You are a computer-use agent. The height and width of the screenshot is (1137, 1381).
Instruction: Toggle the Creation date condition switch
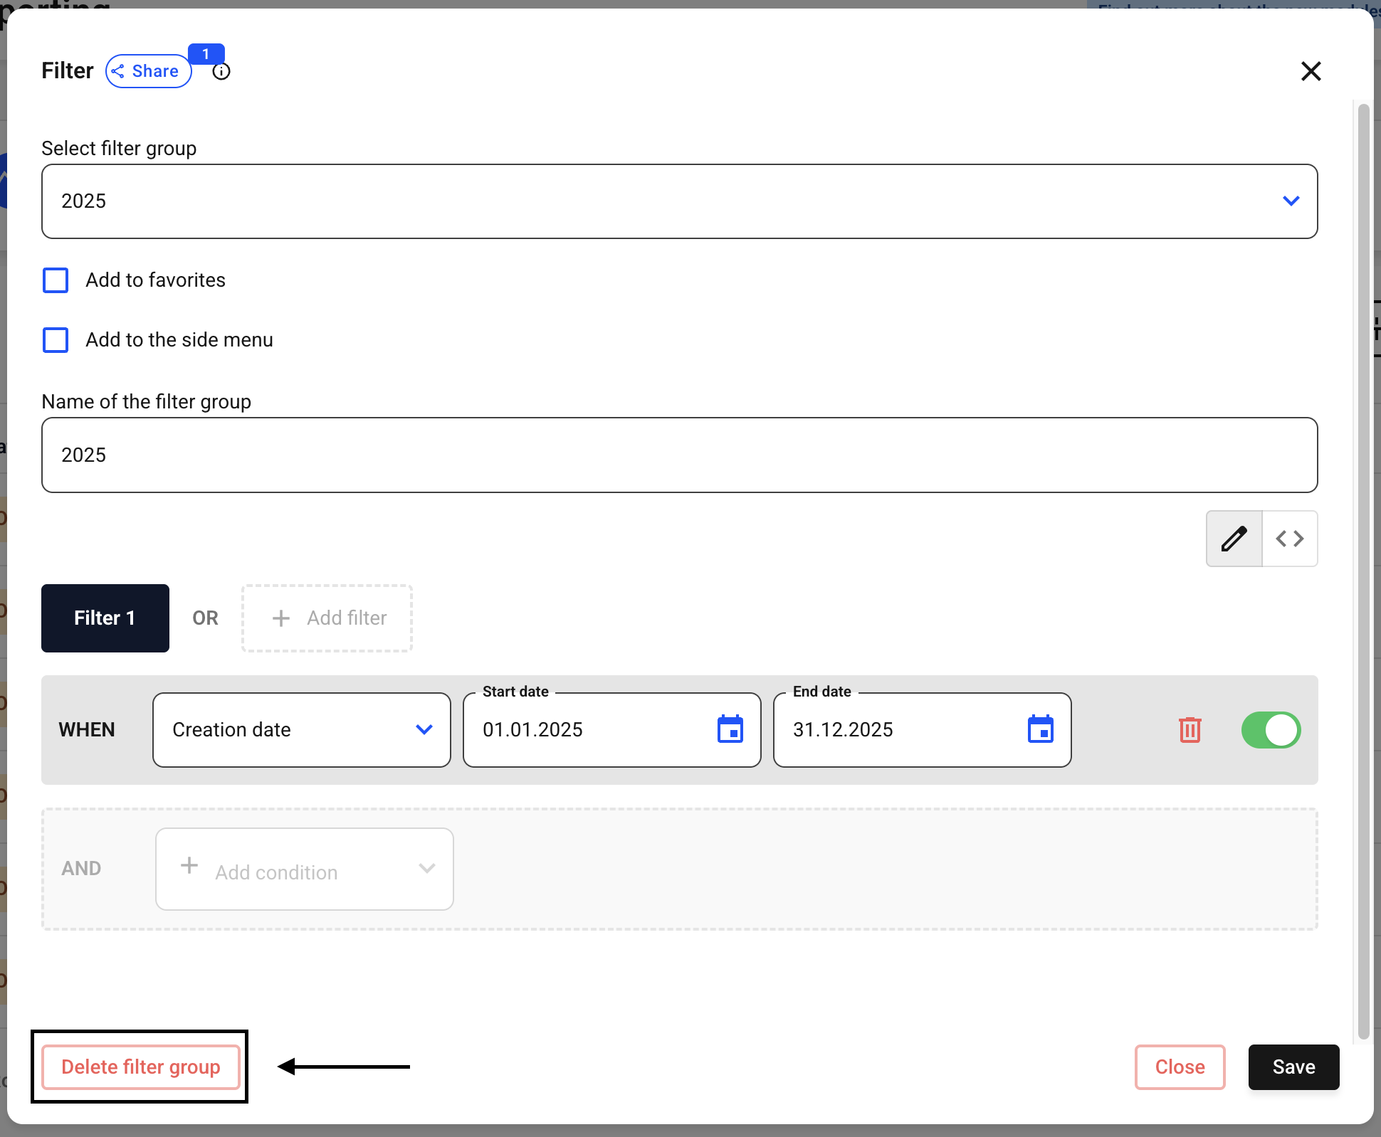coord(1271,730)
